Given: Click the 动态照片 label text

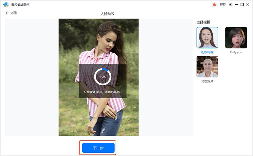Looking at the screenshot, I should coord(207,81).
